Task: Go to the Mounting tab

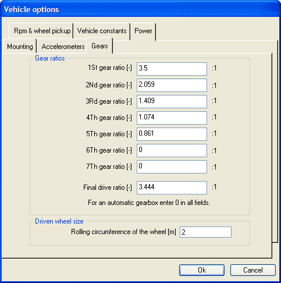Action: pyautogui.click(x=20, y=47)
